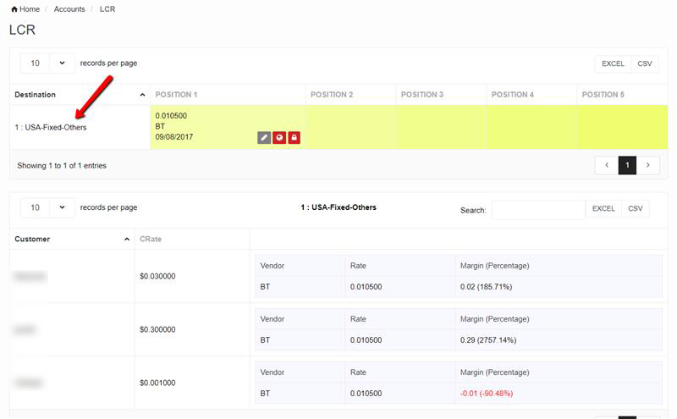Select page 1 in top pagination
Viewport: 677px width, 419px height.
click(627, 166)
